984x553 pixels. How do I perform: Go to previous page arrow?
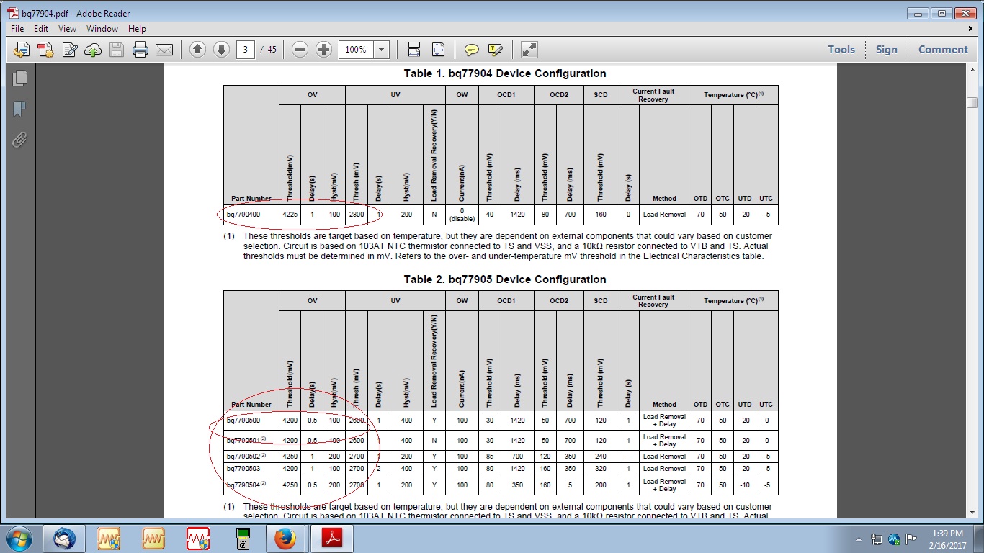click(198, 50)
